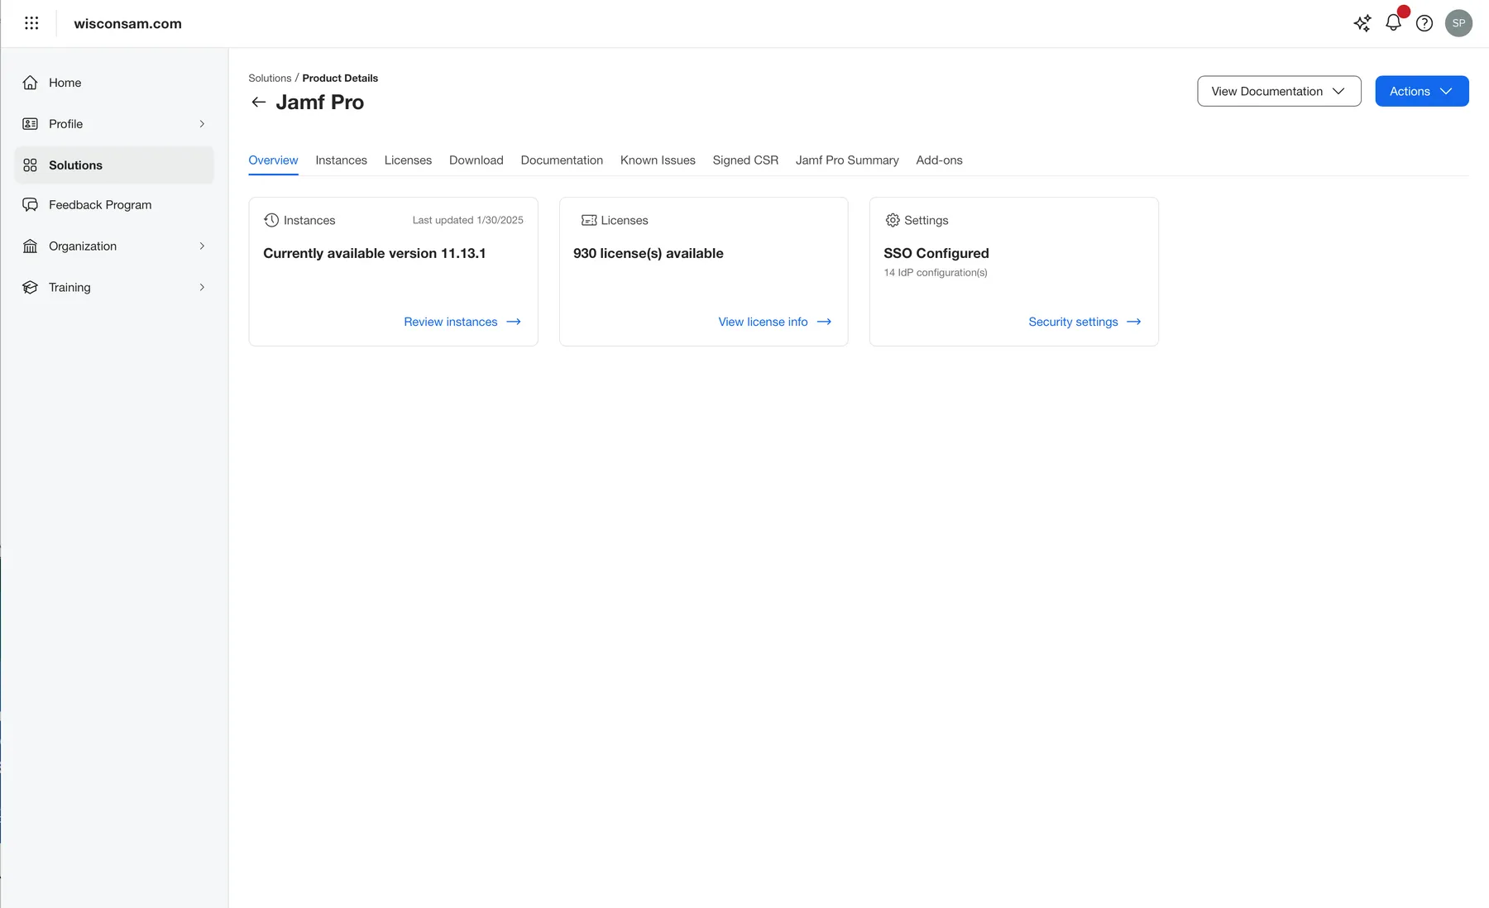This screenshot has height=908, width=1489.
Task: Click the Solutions breadcrumb link
Action: click(x=270, y=78)
